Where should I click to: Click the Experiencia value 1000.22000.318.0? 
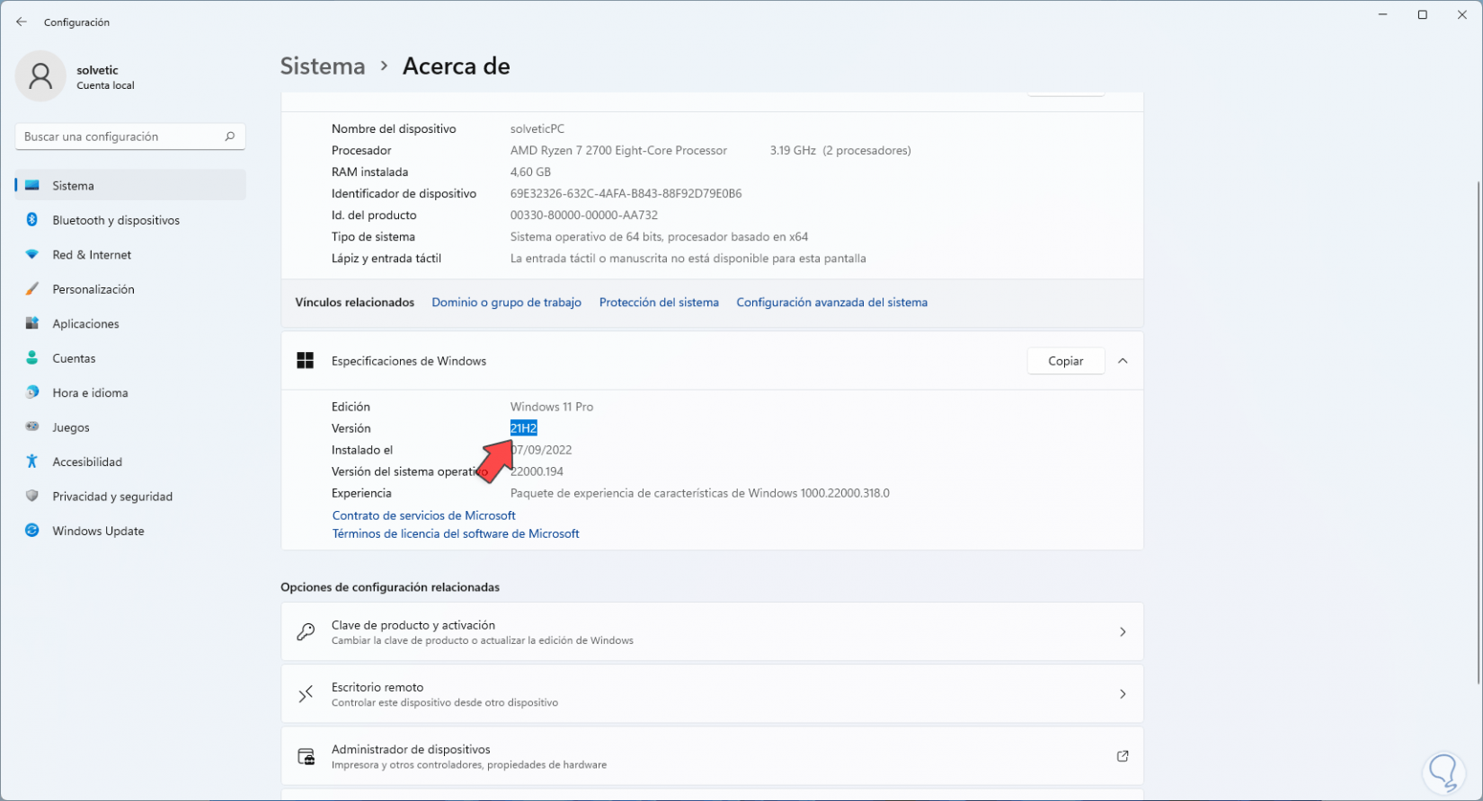coord(700,493)
